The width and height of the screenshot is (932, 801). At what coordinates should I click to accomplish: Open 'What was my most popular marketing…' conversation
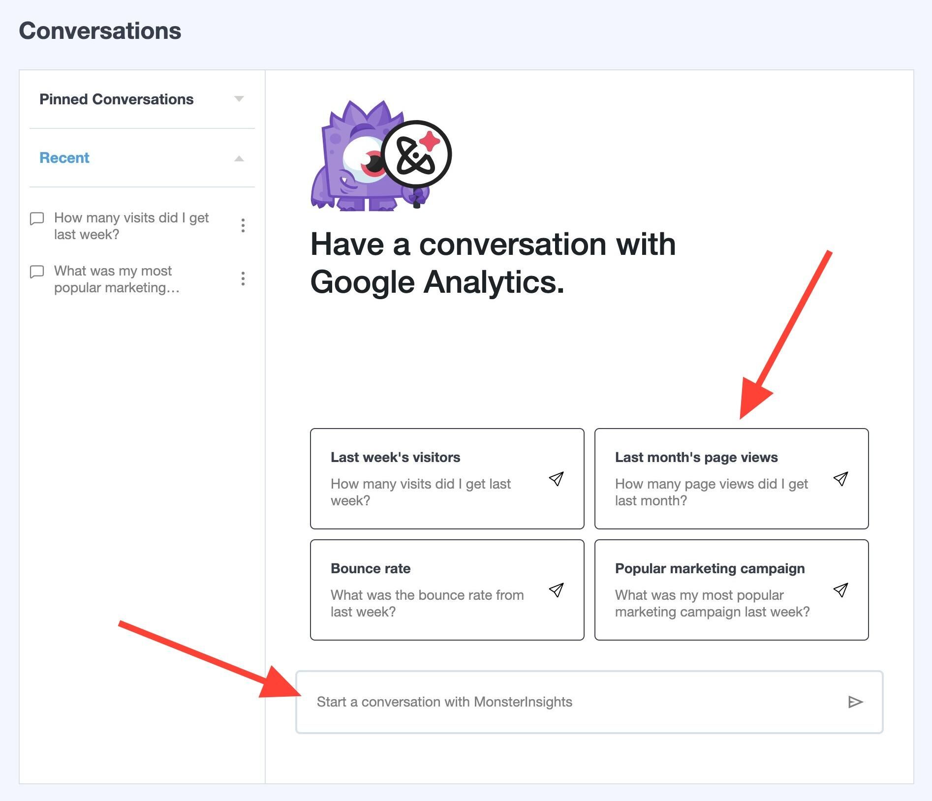point(117,279)
